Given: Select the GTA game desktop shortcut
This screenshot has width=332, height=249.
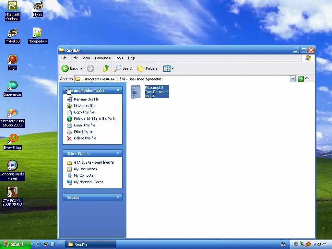Looking at the screenshot, I should pos(13,197).
